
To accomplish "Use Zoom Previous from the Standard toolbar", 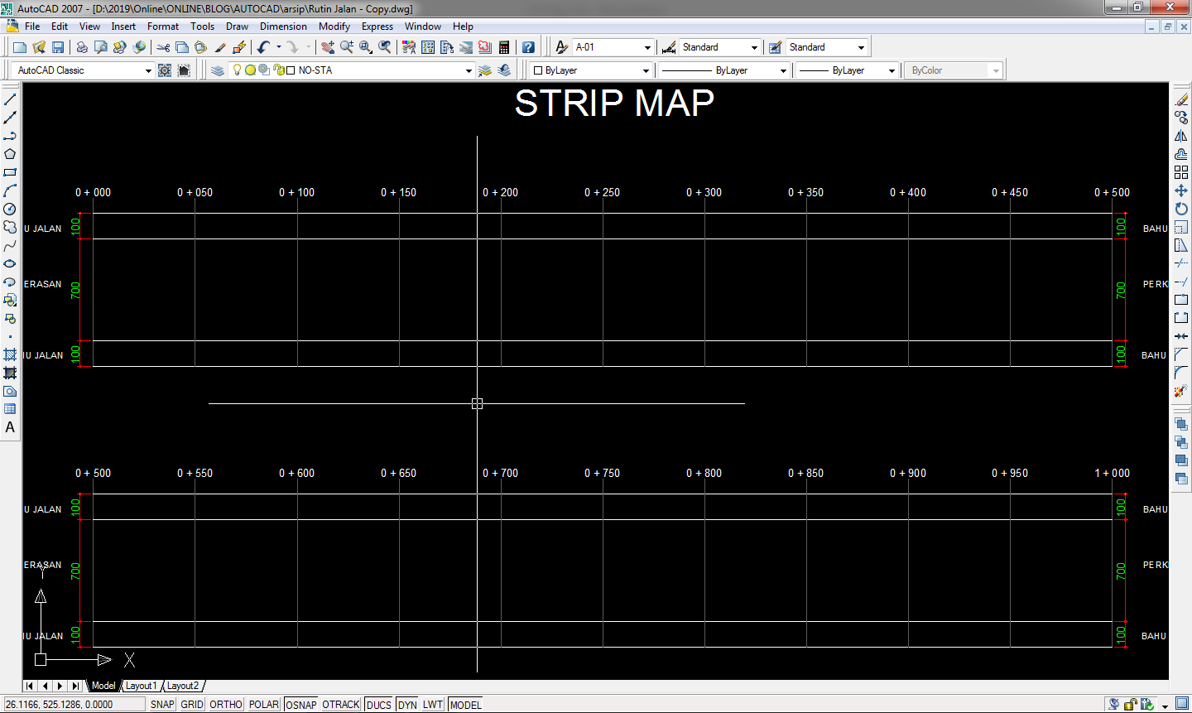I will click(x=384, y=46).
